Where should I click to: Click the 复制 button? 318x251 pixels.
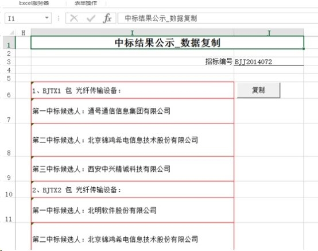click(258, 90)
